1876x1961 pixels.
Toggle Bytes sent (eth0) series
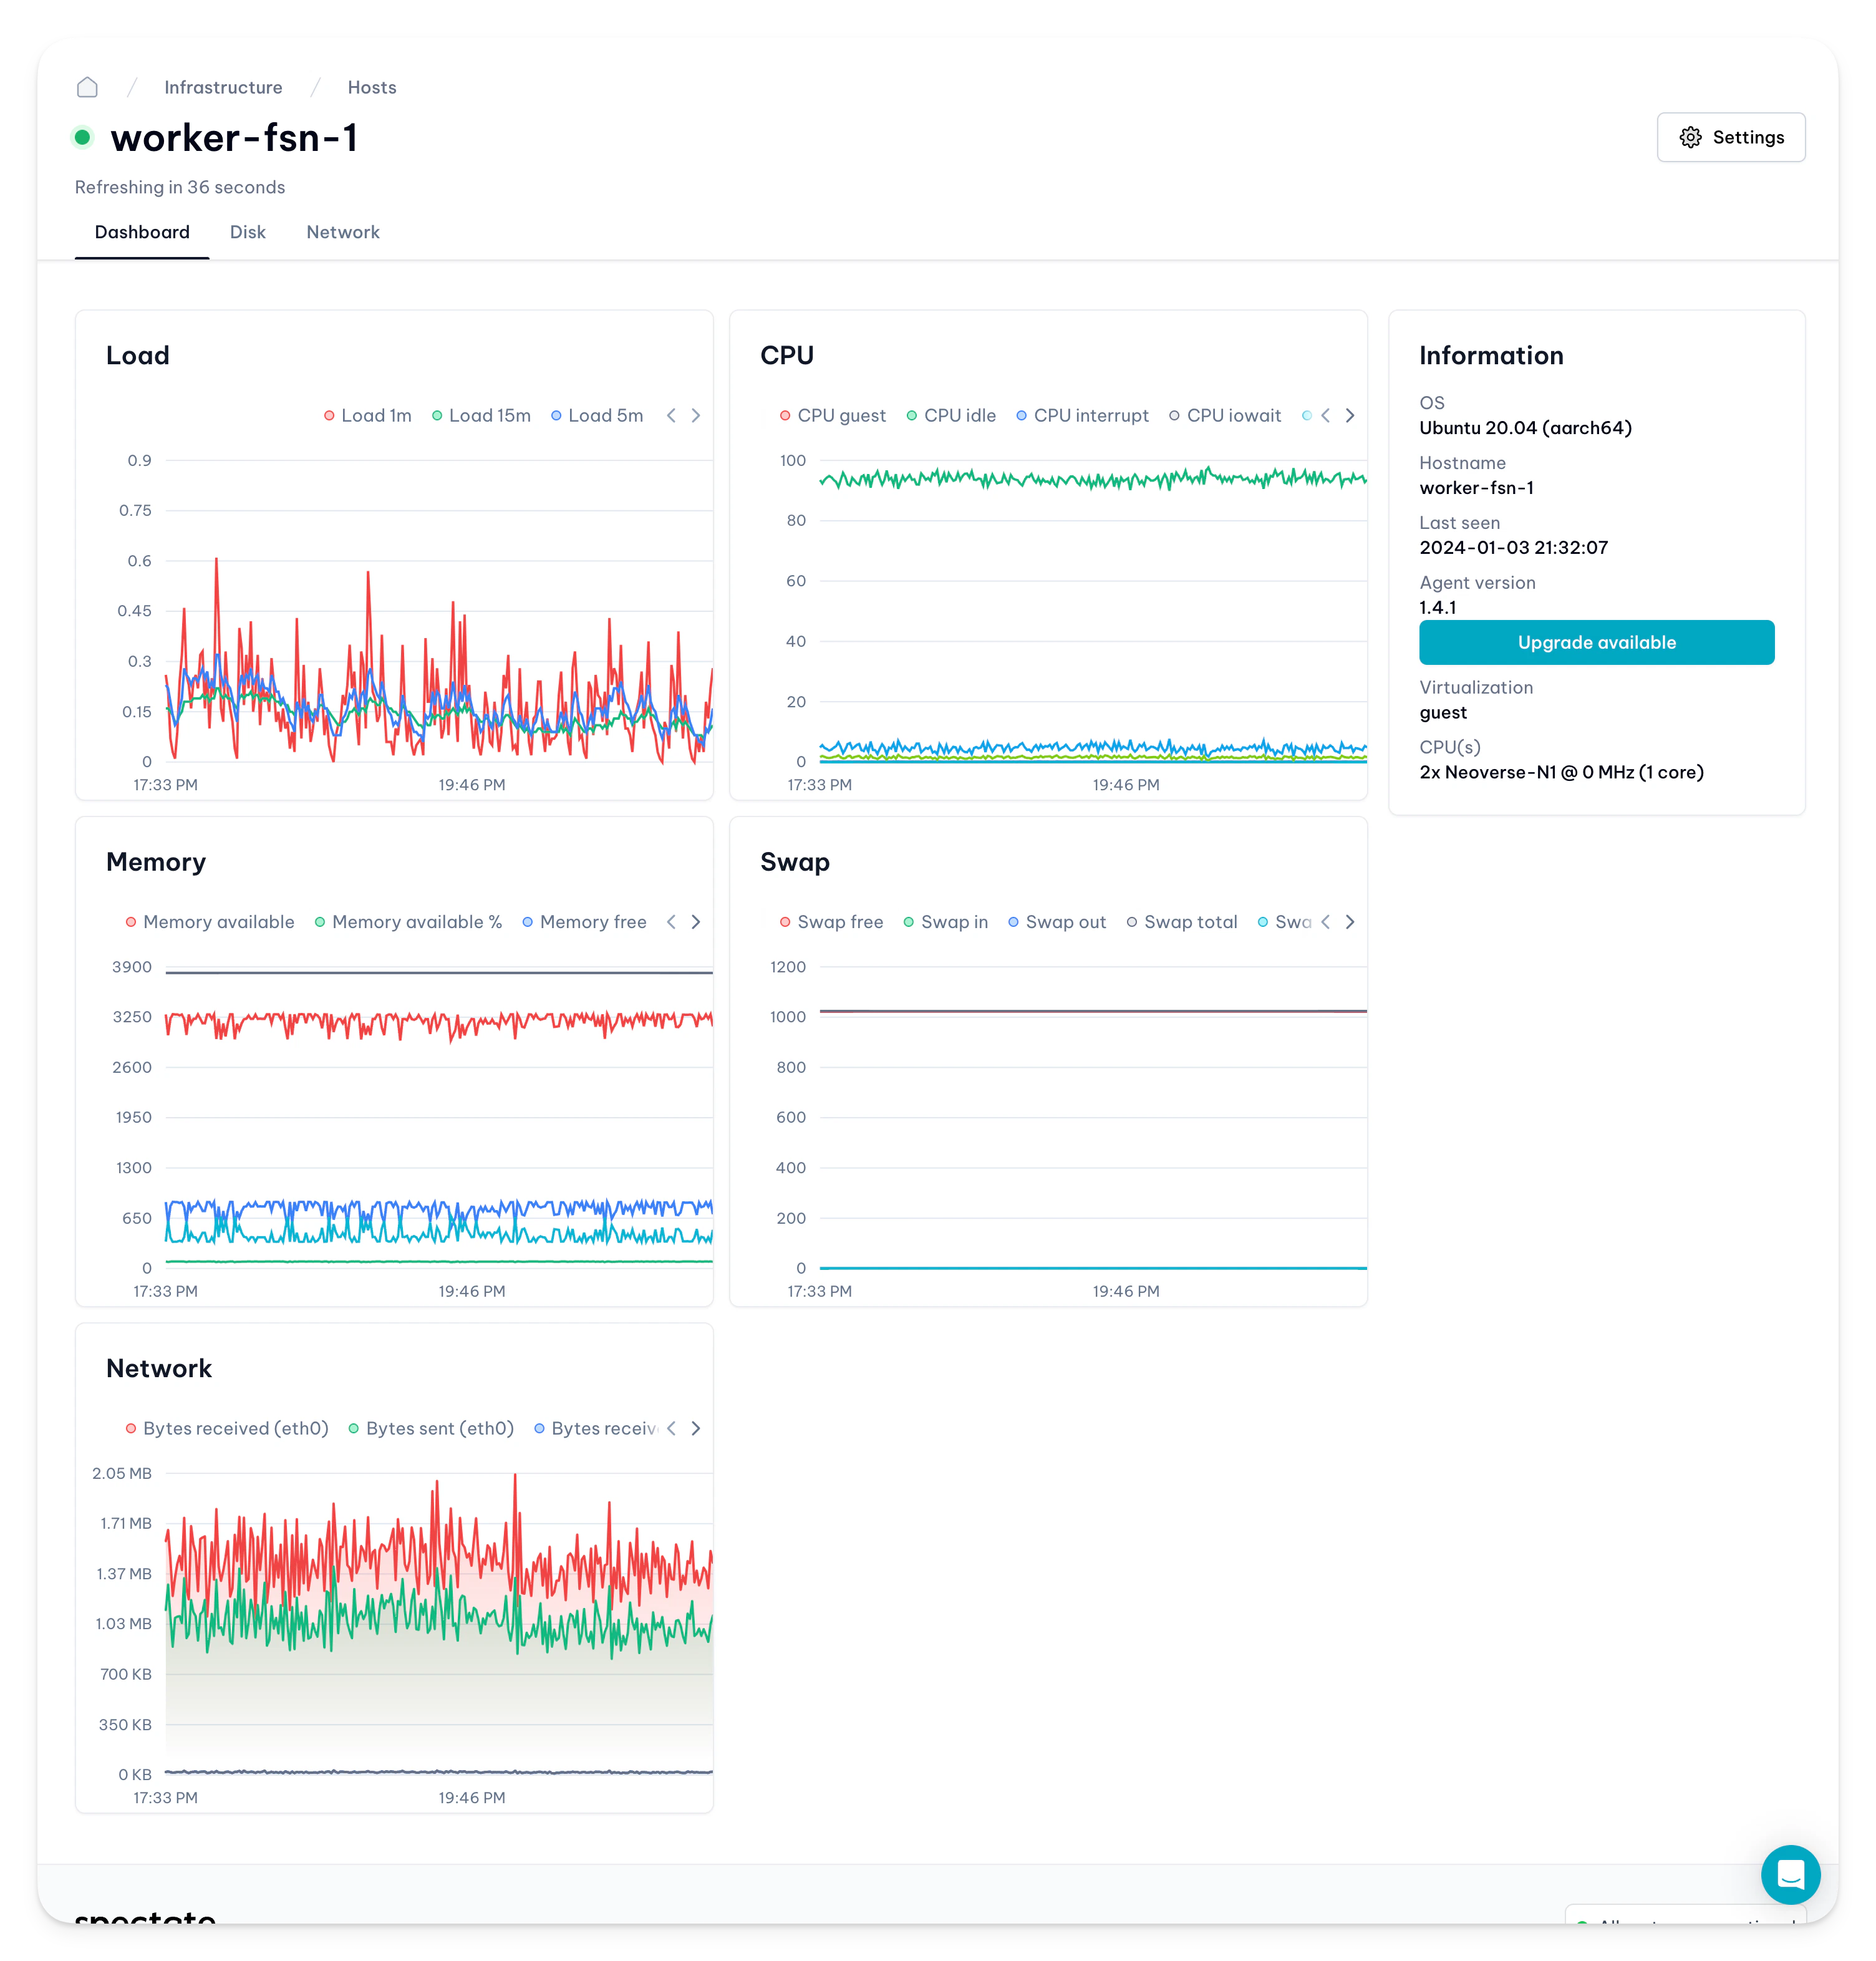coord(430,1428)
